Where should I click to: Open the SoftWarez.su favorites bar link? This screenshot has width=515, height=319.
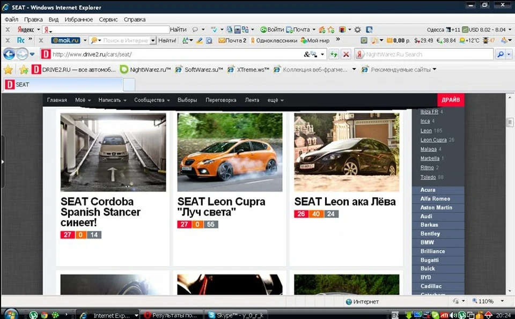(x=199, y=70)
